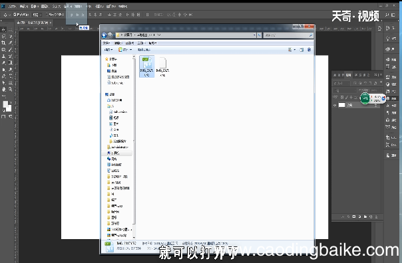
Task: Open Explorer Organize dropdown
Action: [x=108, y=50]
